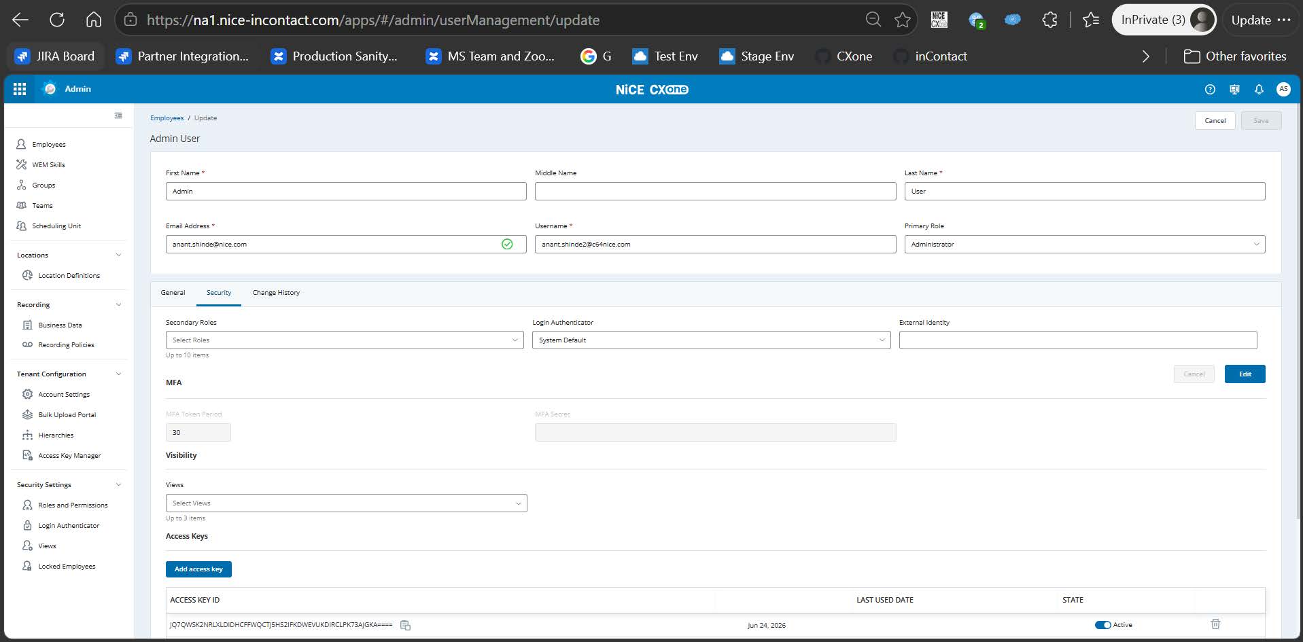Delete the access key with trash icon

(1215, 624)
